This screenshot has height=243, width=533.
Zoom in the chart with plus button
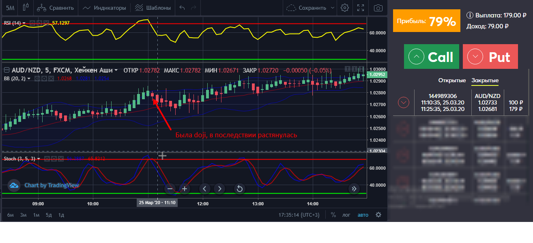coord(185,188)
